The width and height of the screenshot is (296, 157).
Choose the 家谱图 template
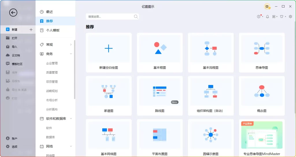(109, 96)
